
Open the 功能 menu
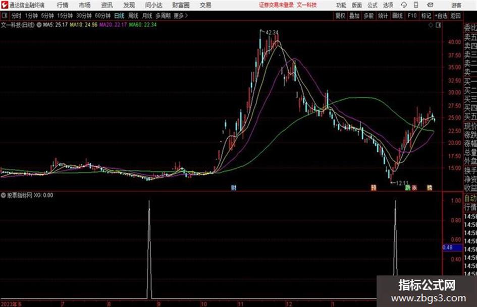click(341, 5)
